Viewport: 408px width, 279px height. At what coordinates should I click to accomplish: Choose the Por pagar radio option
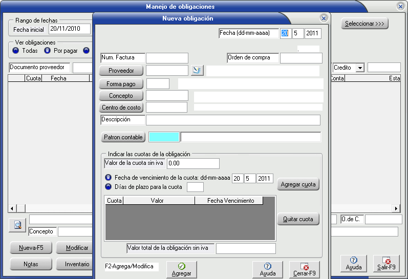pyautogui.click(x=48, y=51)
